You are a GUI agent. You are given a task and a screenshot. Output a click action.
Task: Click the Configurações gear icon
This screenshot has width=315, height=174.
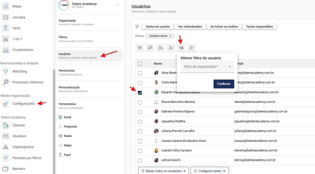[x=6, y=104]
